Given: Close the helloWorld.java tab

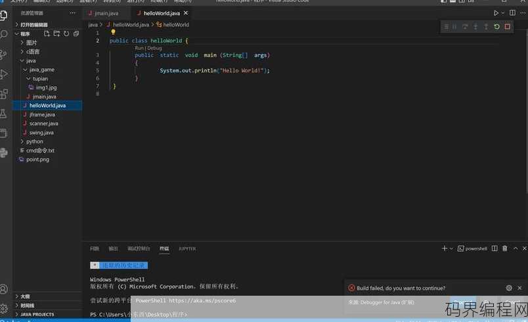Looking at the screenshot, I should click(186, 13).
